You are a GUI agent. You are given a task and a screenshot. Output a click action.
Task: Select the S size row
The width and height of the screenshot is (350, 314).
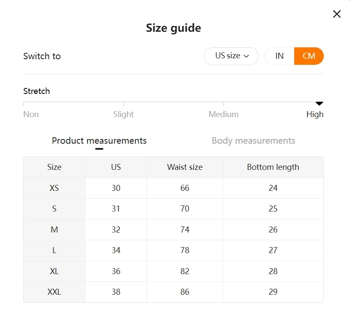[x=54, y=209]
